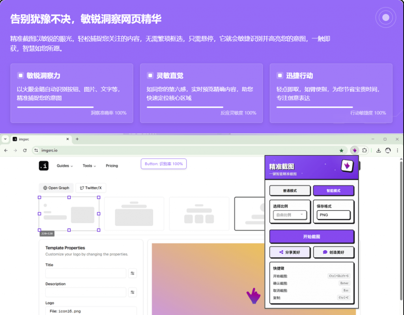Expand the Tools navigation menu

89,166
